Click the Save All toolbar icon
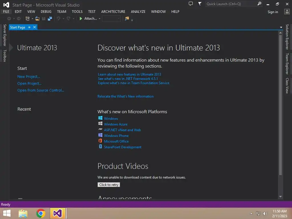The width and height of the screenshot is (292, 219). point(50,19)
